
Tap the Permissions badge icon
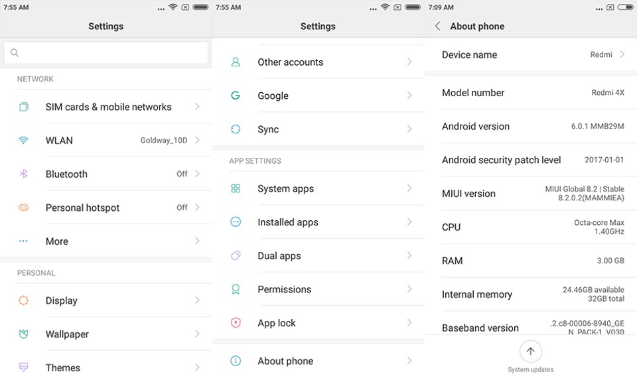(x=236, y=289)
